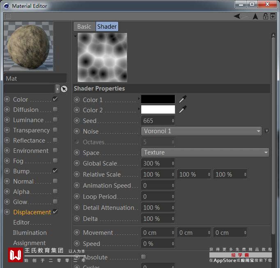Adjust the Delta value stepper arrows

tap(173, 218)
